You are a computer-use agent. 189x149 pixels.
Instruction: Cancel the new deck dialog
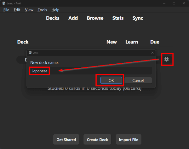coord(138,80)
